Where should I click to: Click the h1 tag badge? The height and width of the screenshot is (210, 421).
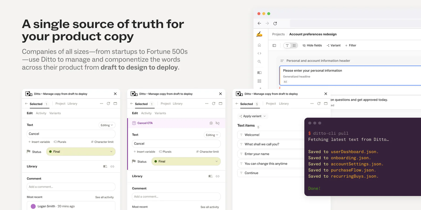[x=285, y=82]
